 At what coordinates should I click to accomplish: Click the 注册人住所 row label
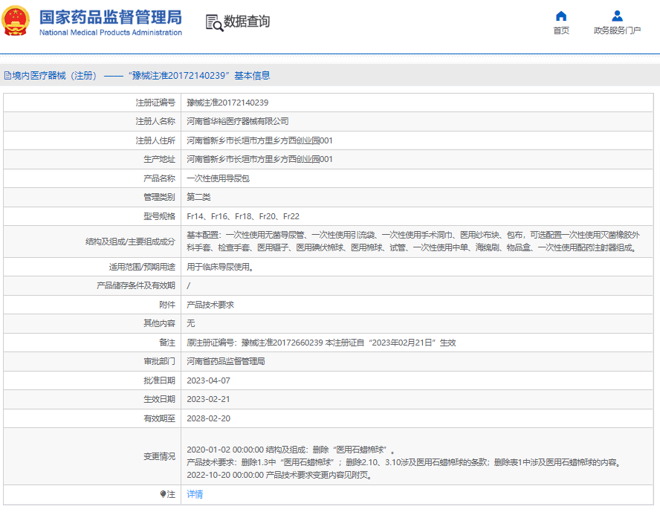pyautogui.click(x=155, y=140)
